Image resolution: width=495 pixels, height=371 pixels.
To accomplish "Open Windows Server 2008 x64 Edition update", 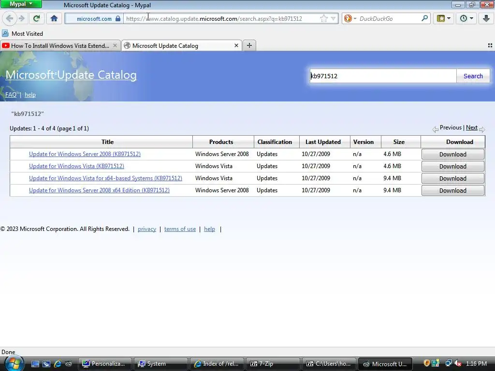I will click(x=99, y=190).
